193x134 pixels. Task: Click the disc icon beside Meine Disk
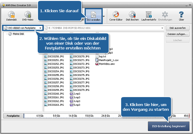pyautogui.click(x=10, y=34)
